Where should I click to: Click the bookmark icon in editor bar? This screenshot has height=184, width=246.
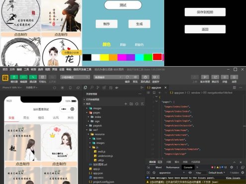coord(154,92)
